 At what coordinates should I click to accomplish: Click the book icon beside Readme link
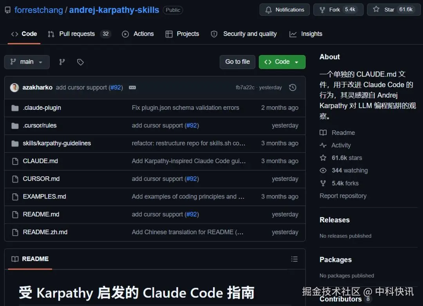pyautogui.click(x=323, y=133)
